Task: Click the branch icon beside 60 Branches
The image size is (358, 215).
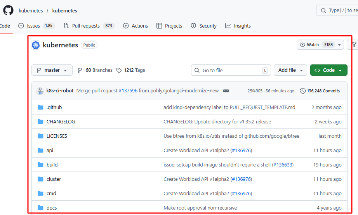Action: [x=80, y=70]
